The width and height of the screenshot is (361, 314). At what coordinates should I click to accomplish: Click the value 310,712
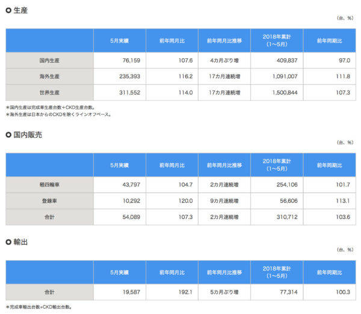[287, 217]
